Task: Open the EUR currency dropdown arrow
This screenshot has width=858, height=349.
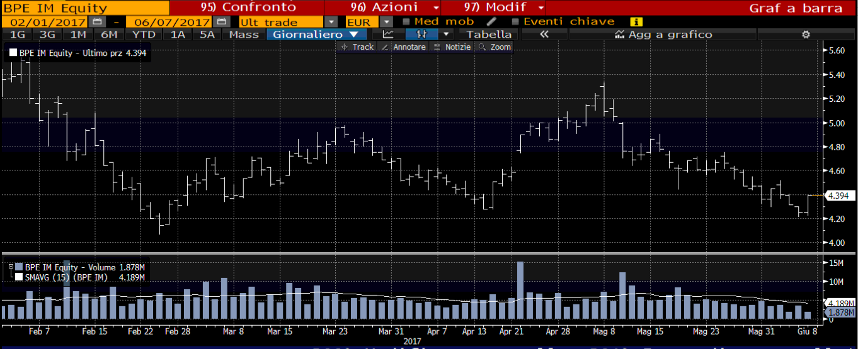Action: pyautogui.click(x=386, y=21)
